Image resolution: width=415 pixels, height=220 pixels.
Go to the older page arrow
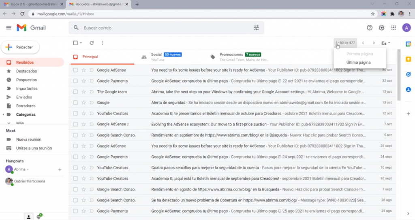click(x=374, y=43)
